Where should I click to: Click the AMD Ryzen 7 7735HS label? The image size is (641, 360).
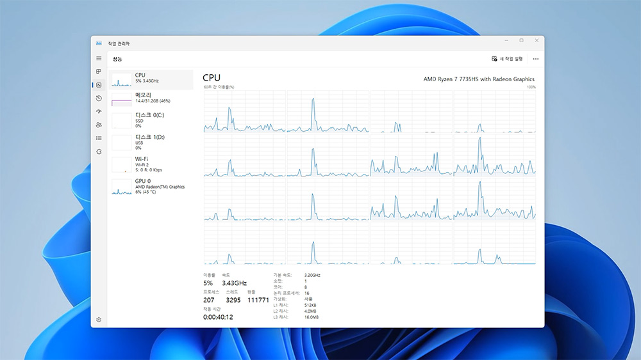pos(479,79)
